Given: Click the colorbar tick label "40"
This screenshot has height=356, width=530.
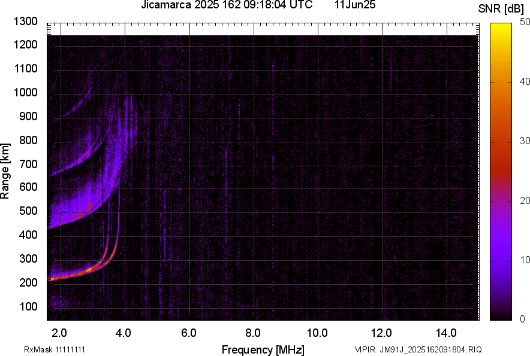Looking at the screenshot, I should (525, 81).
